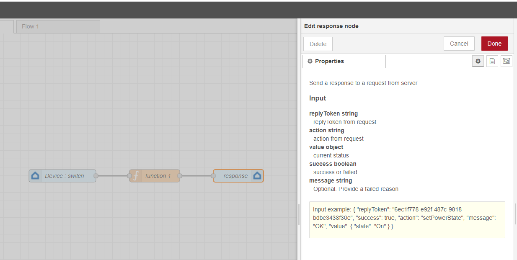The image size is (517, 260).
Task: Select wire between Device switch and function 1
Action: tap(113, 176)
